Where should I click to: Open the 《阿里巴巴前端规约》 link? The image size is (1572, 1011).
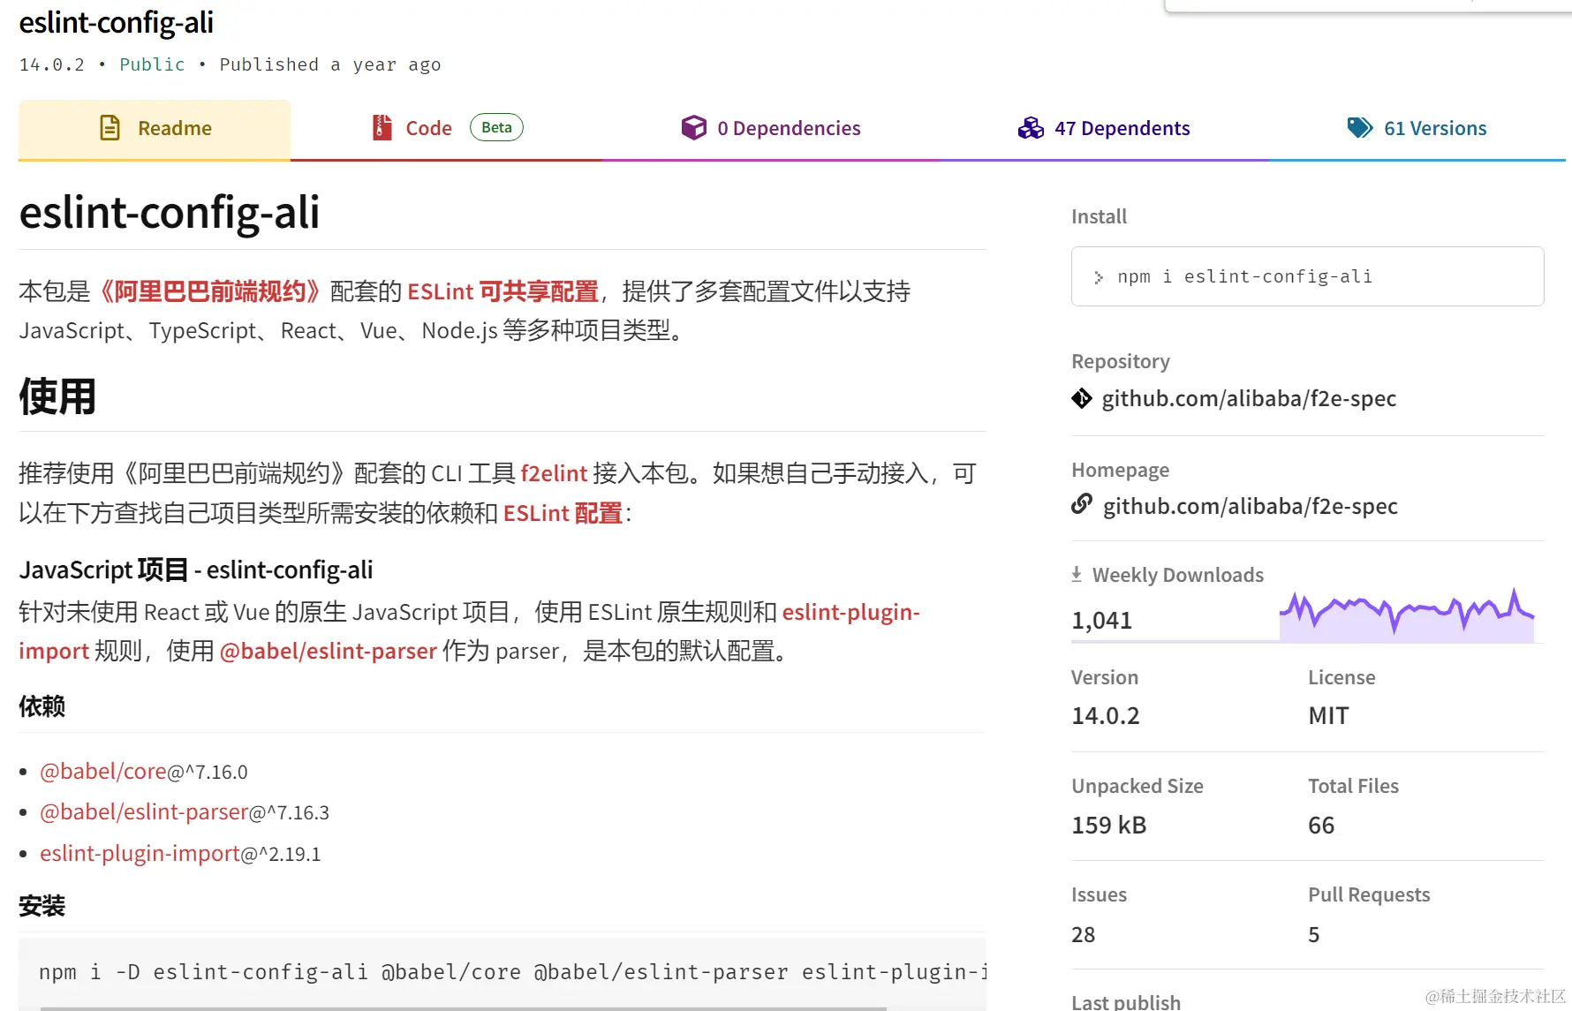[209, 291]
